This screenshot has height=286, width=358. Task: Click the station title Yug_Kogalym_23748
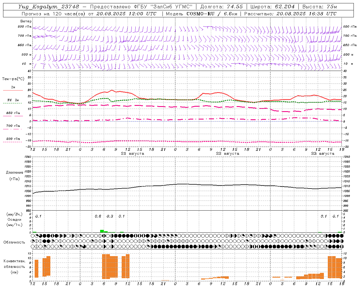49,7
